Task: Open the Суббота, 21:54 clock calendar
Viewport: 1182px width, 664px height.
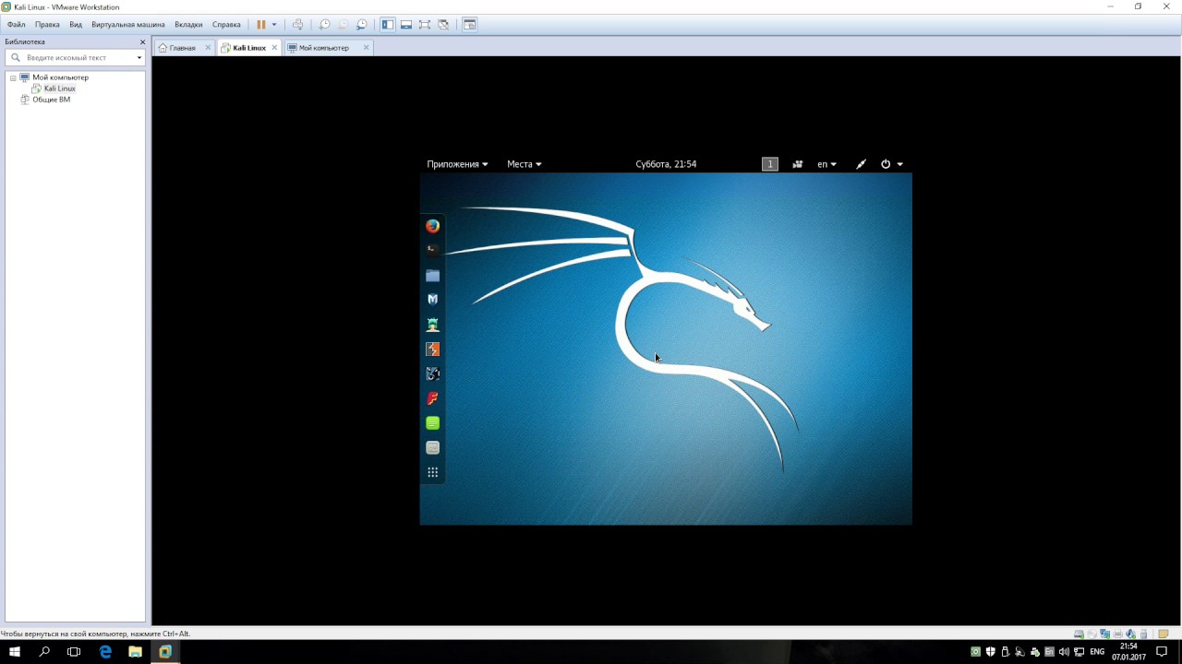Action: (x=666, y=164)
